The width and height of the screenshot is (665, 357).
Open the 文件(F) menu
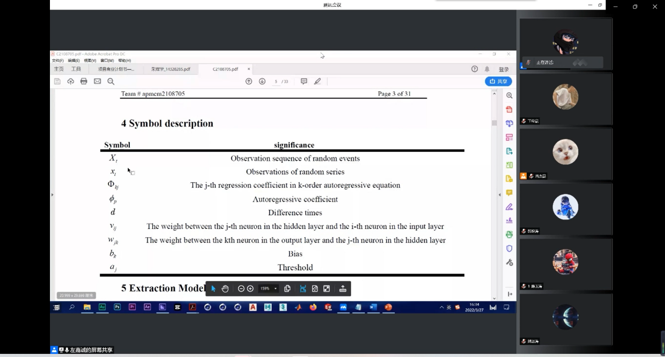click(x=57, y=61)
